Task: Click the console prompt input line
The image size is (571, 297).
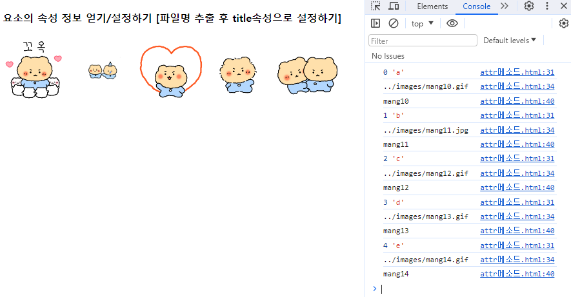Action: click(470, 289)
